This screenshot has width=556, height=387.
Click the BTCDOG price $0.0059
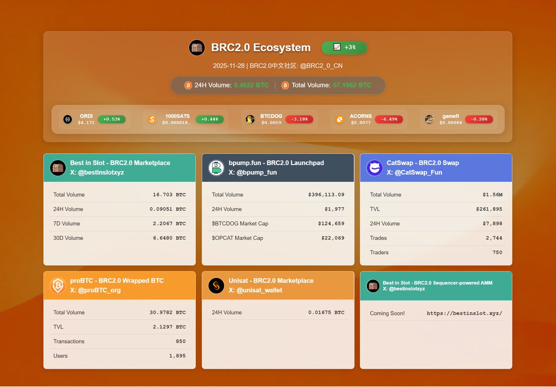271,123
